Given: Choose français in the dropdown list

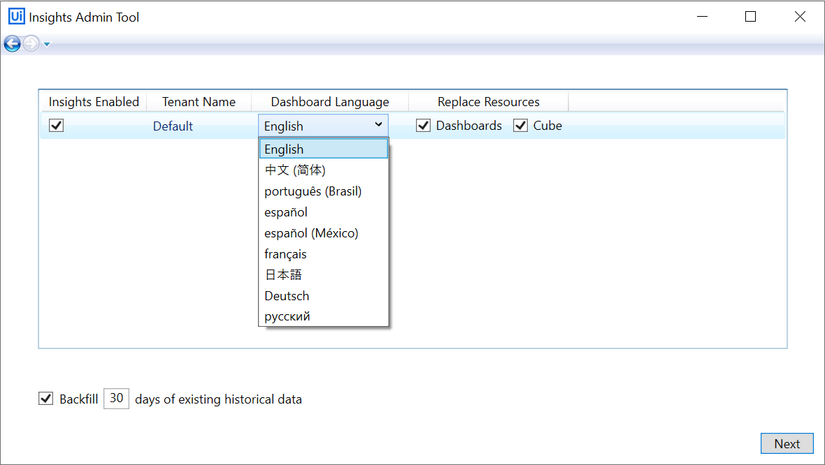Looking at the screenshot, I should 324,253.
